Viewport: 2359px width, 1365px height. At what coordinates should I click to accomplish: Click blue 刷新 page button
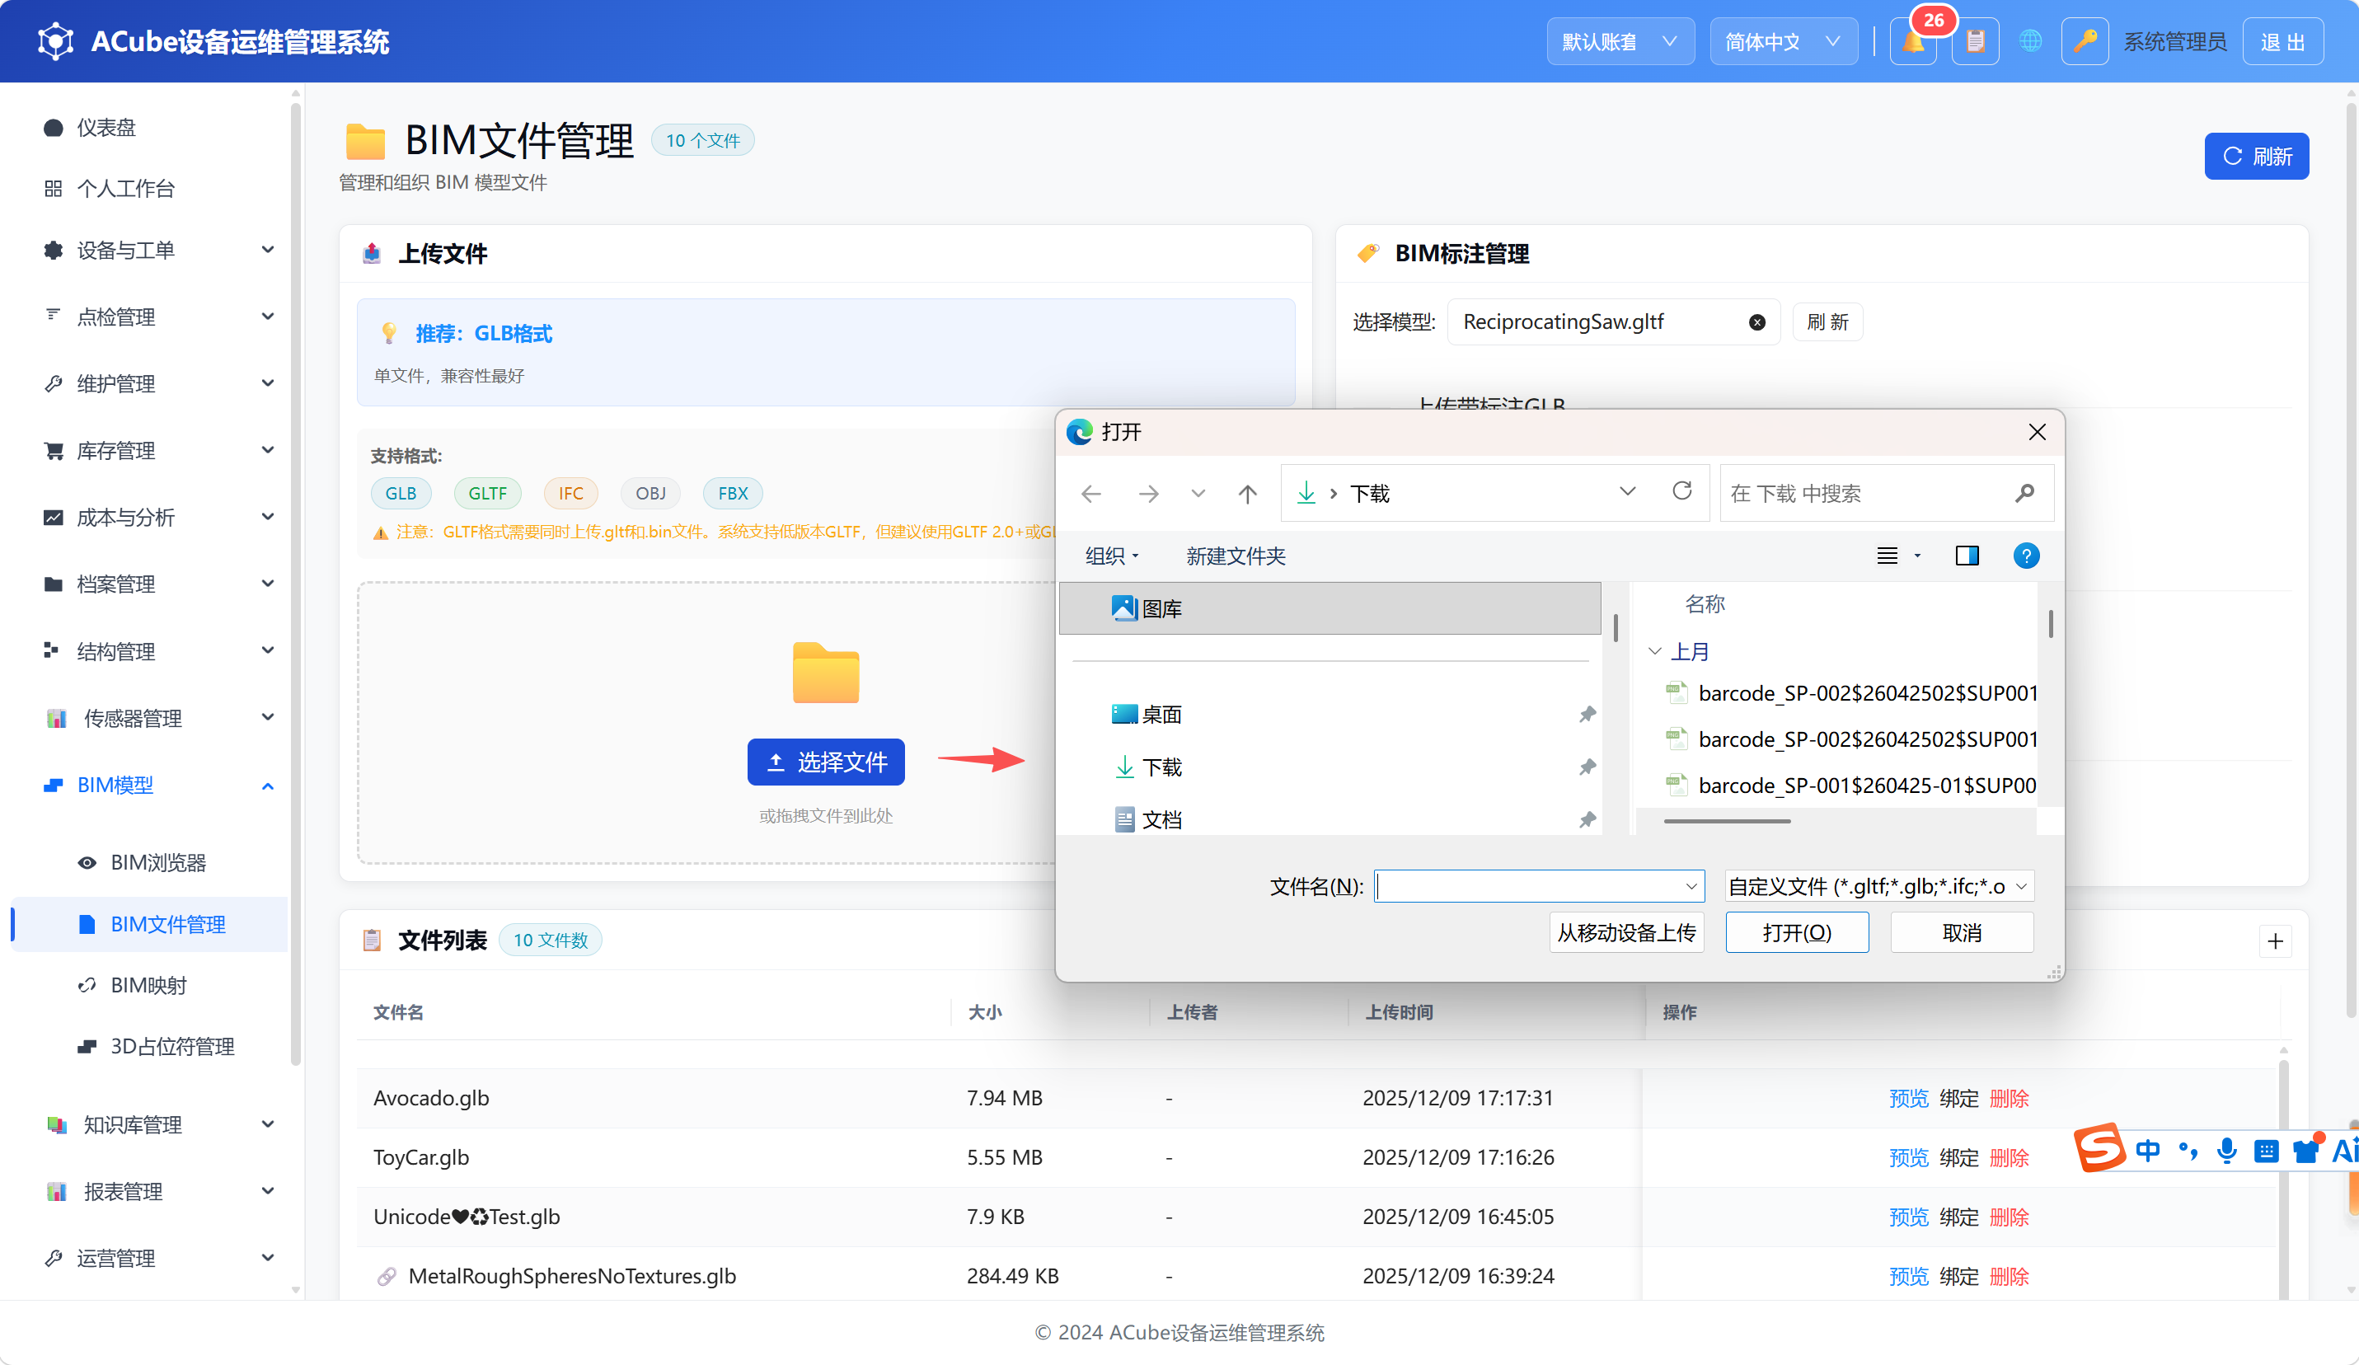2256,157
